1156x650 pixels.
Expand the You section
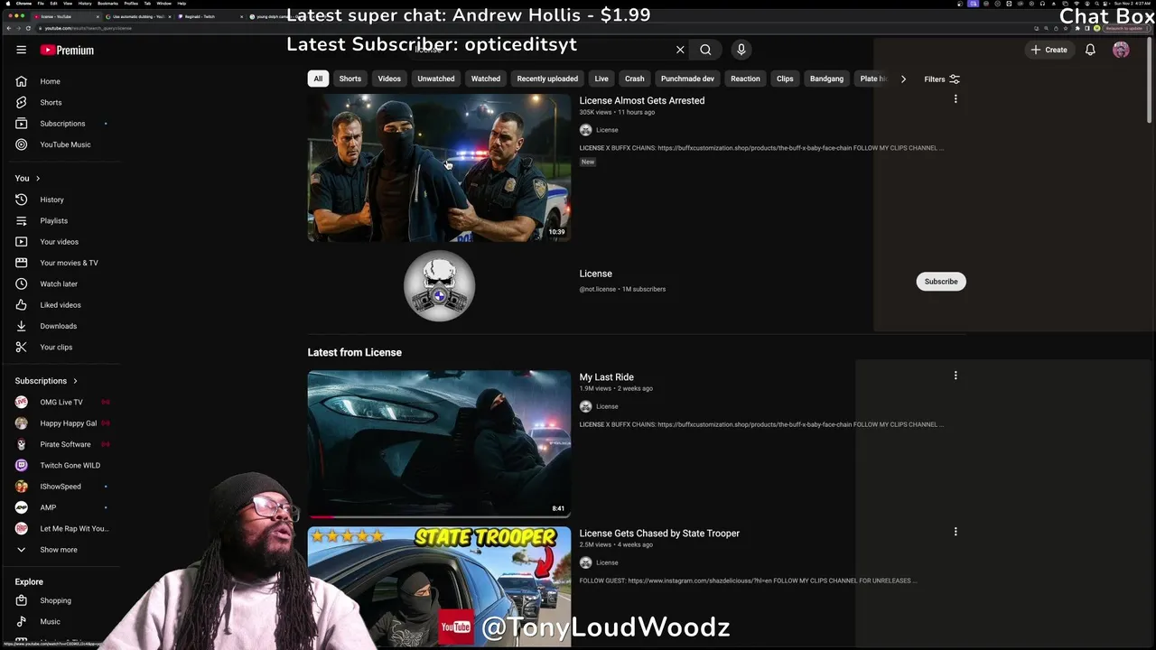pos(27,178)
